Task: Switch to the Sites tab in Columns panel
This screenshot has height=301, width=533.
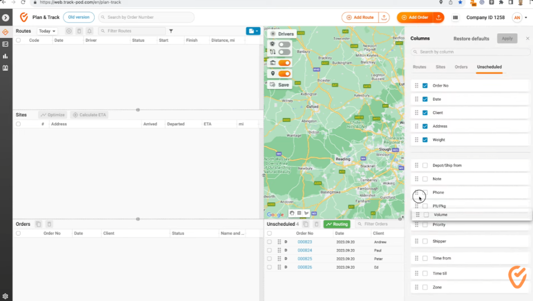Action: 440,67
